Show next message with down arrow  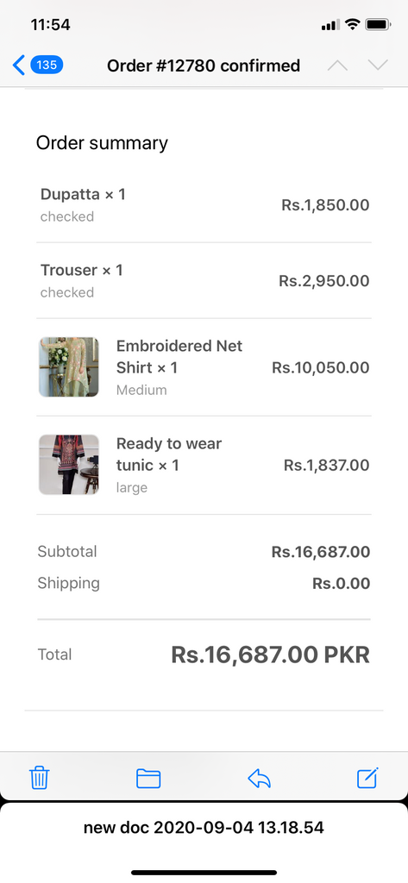378,66
